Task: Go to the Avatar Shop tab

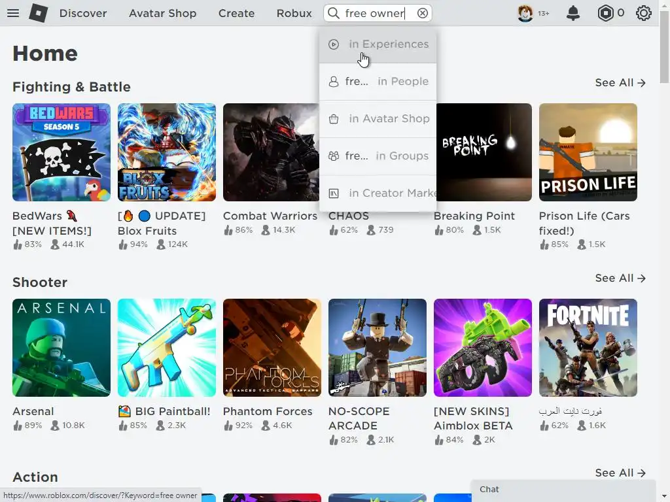Action: (163, 13)
